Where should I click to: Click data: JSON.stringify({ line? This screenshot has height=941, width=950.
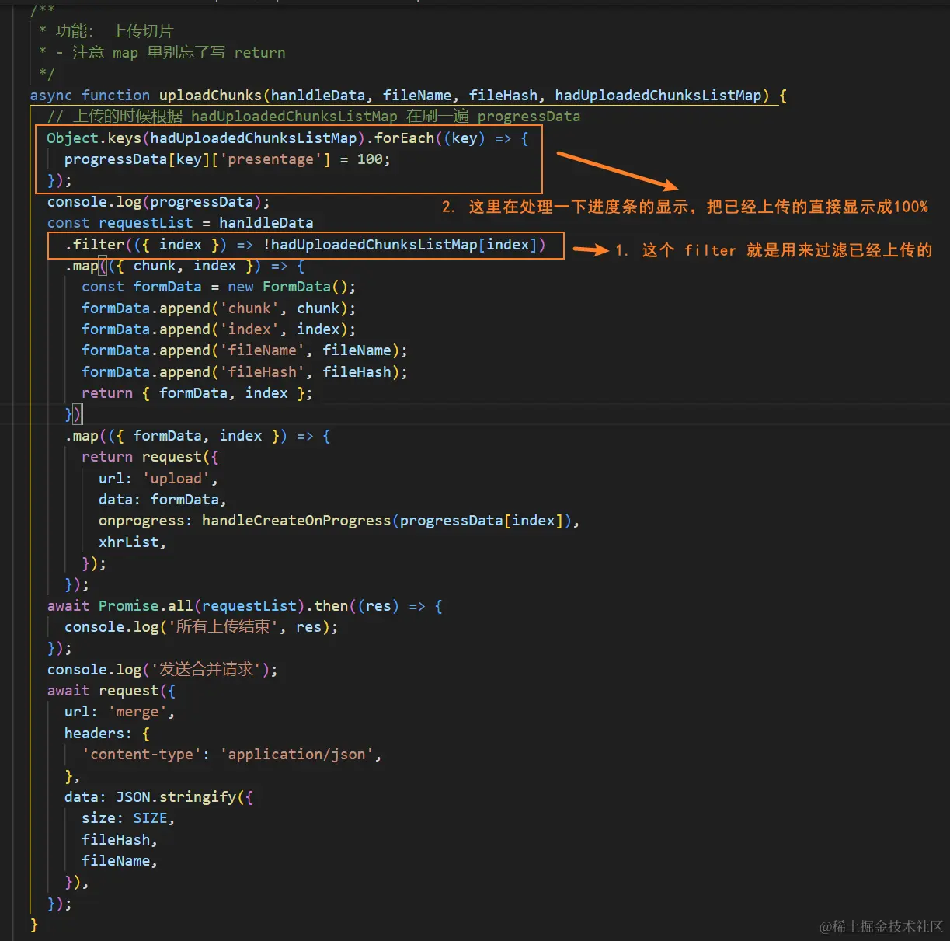158,797
